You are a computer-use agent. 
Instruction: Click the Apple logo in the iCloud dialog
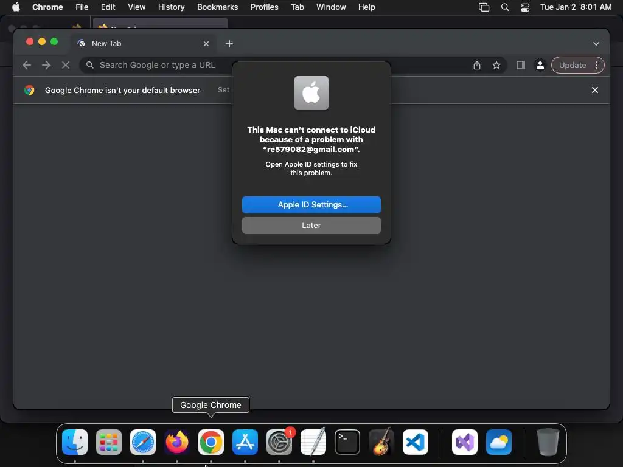pyautogui.click(x=311, y=93)
